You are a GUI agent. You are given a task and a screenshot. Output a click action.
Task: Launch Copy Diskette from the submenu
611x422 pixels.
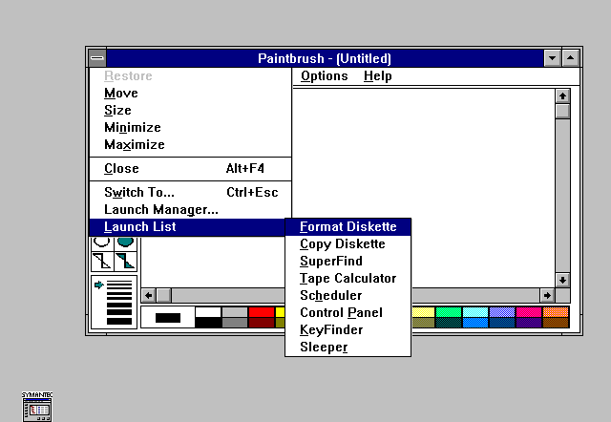point(348,243)
